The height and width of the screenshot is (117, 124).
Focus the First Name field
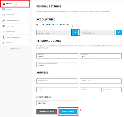click(x=57, y=56)
